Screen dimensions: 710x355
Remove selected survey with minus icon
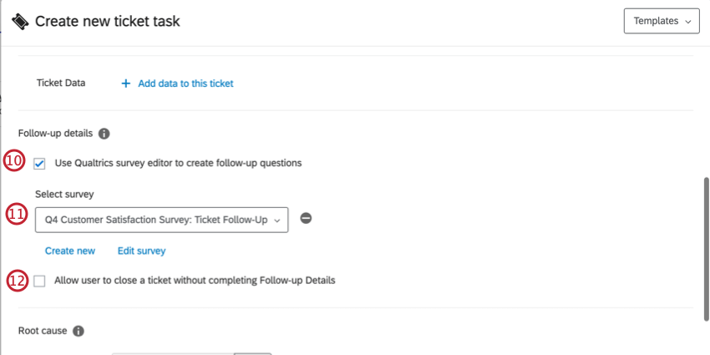(x=306, y=218)
